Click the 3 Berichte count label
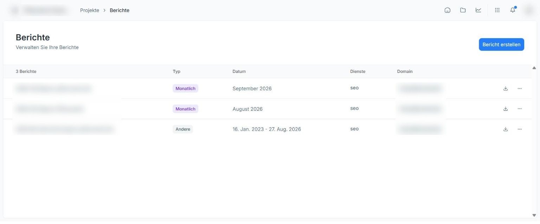The image size is (540, 224). coord(26,72)
